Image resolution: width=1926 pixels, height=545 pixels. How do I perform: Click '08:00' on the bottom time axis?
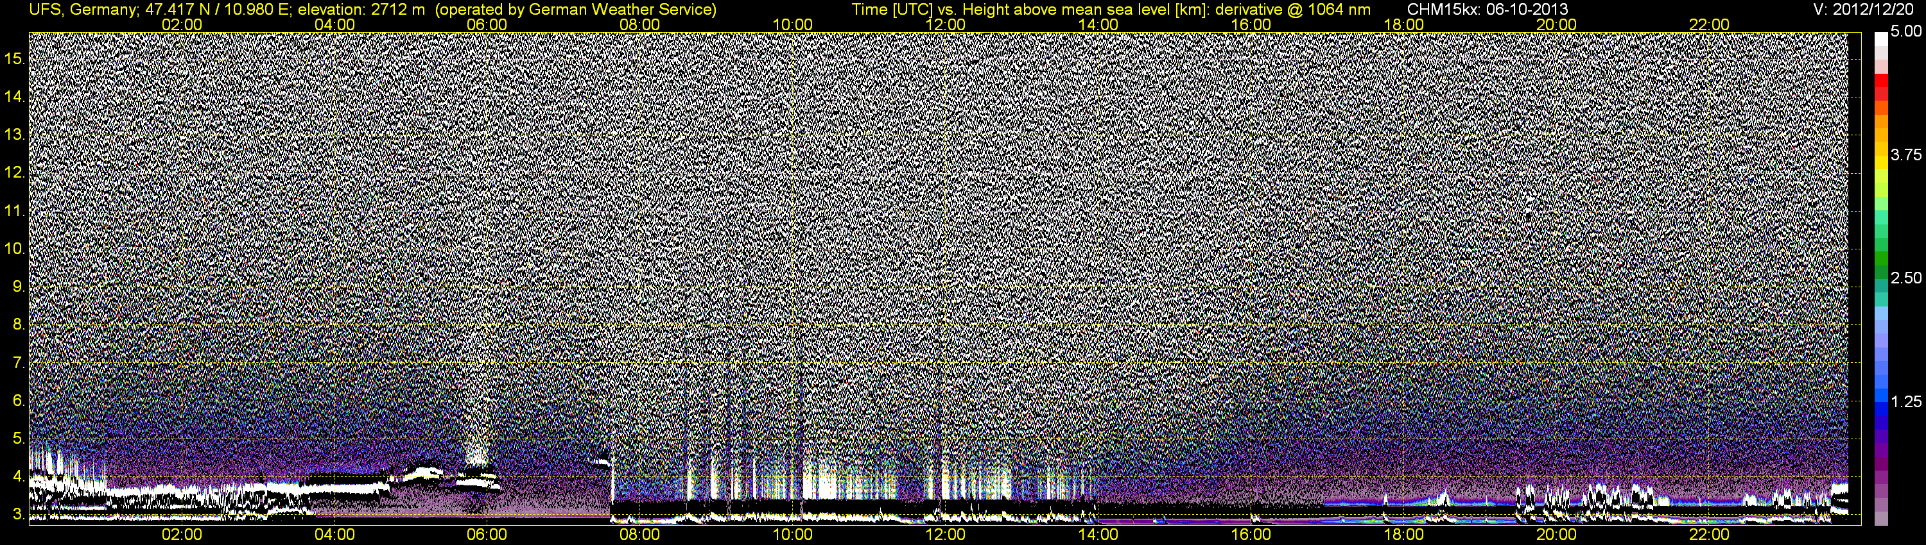(x=640, y=535)
